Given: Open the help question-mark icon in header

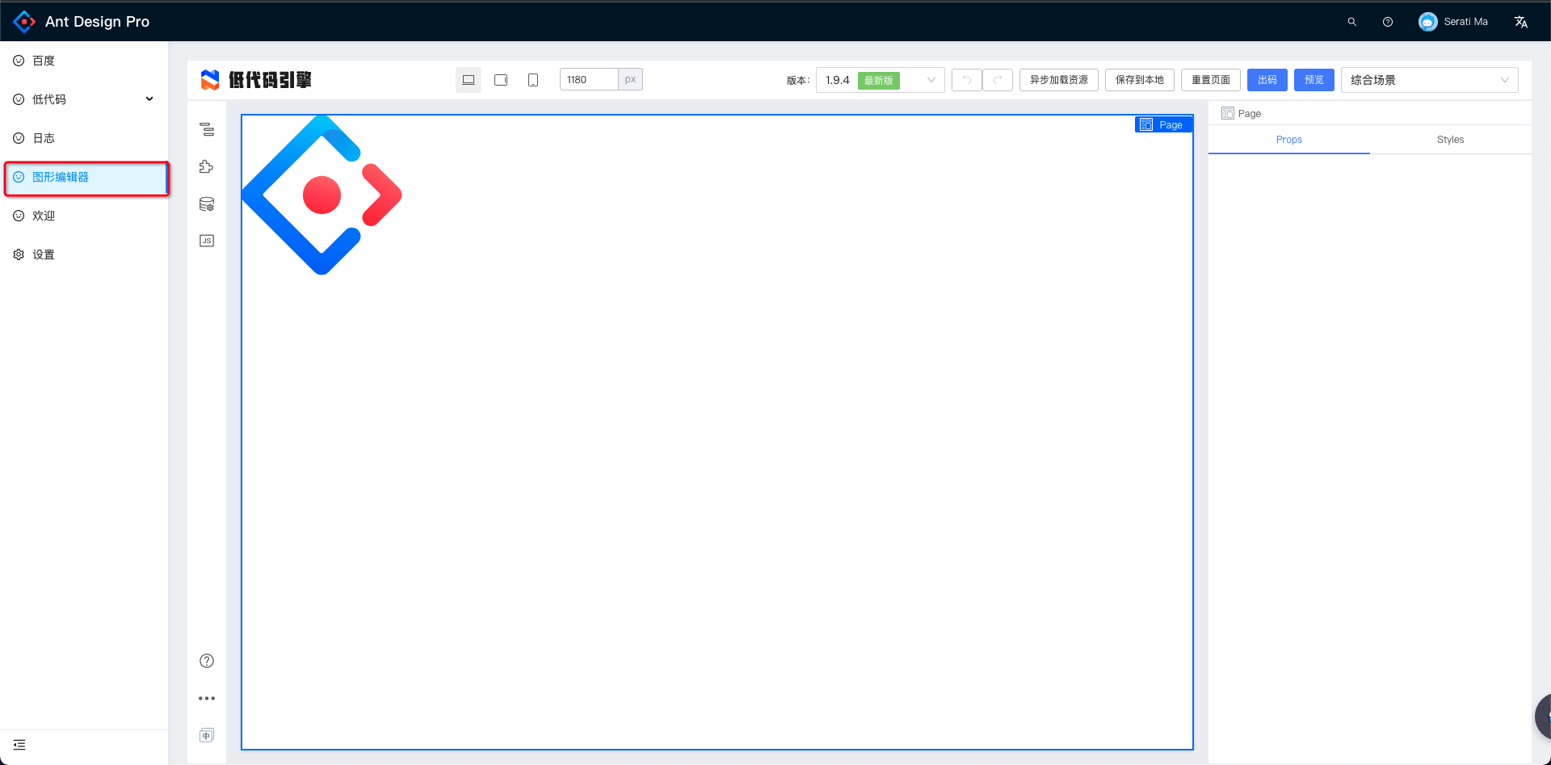Looking at the screenshot, I should click(1388, 22).
